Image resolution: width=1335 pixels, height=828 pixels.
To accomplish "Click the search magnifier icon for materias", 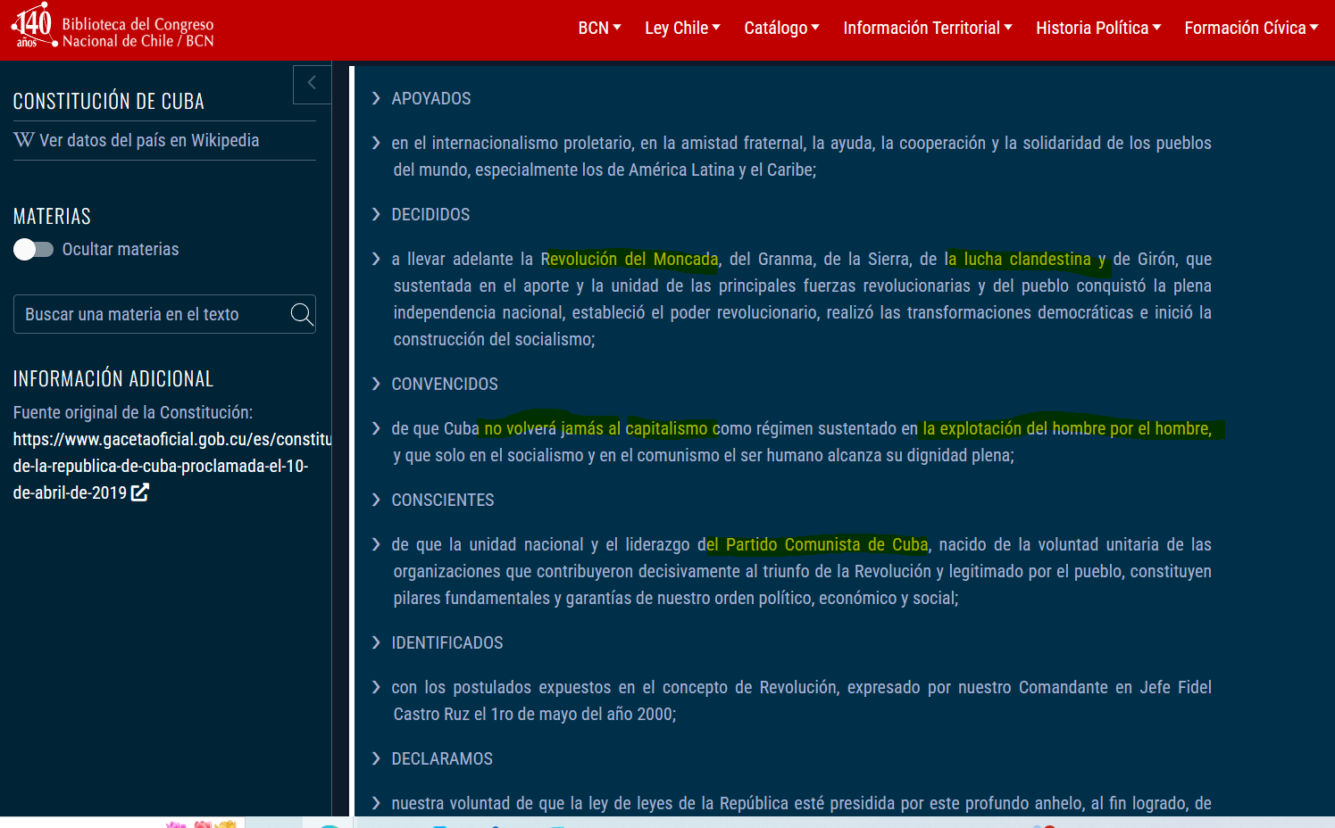I will pos(302,314).
